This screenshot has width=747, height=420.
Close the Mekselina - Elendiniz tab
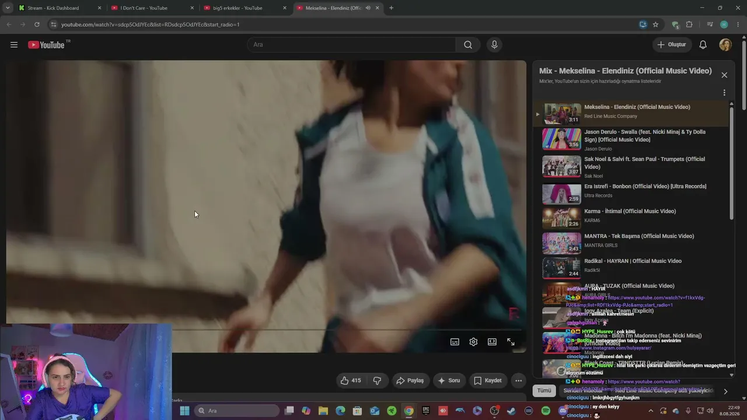(377, 8)
